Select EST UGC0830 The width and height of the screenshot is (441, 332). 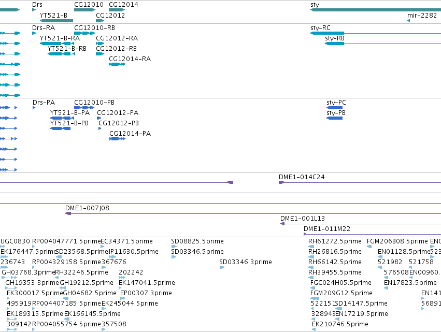click(15, 241)
